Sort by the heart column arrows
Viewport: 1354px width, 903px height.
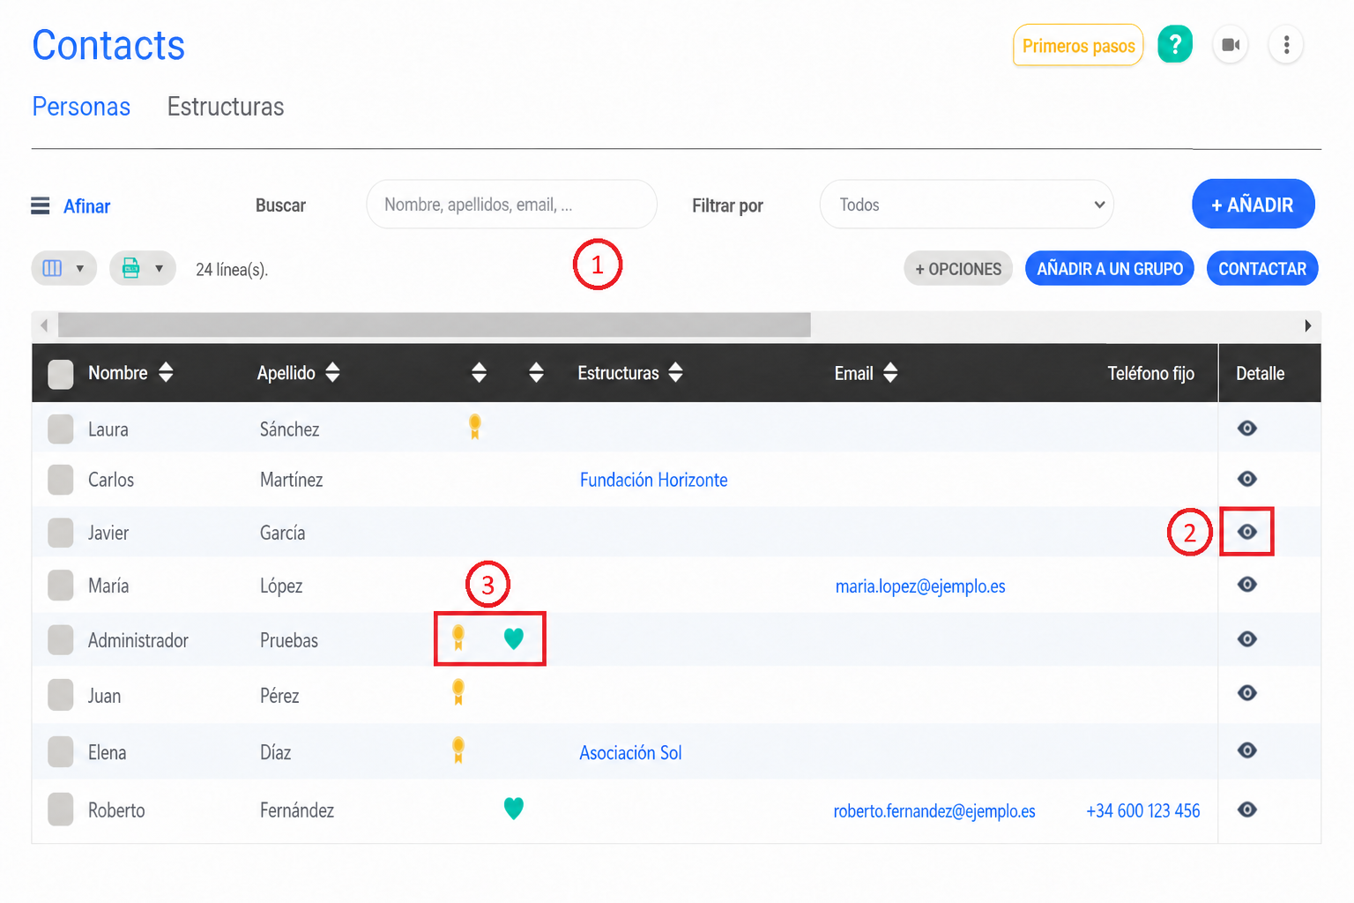(536, 372)
